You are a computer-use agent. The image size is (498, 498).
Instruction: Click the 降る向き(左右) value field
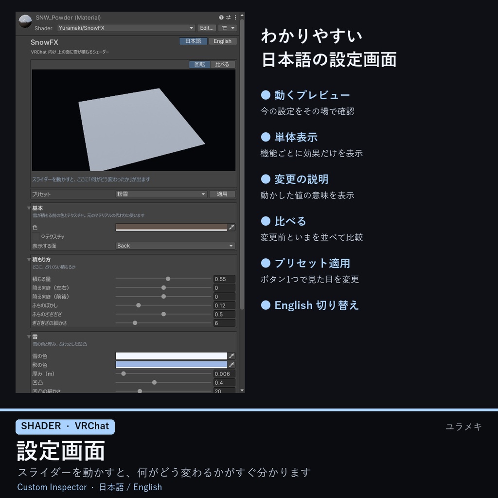(x=224, y=288)
